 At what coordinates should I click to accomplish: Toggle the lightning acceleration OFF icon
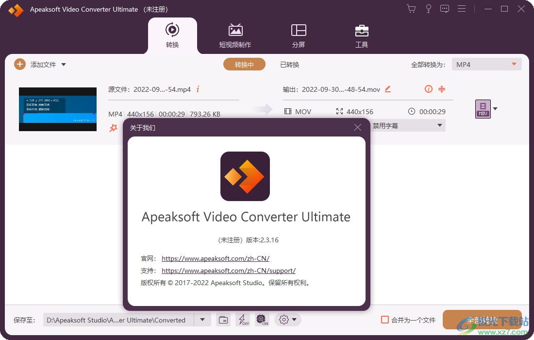pyautogui.click(x=243, y=320)
